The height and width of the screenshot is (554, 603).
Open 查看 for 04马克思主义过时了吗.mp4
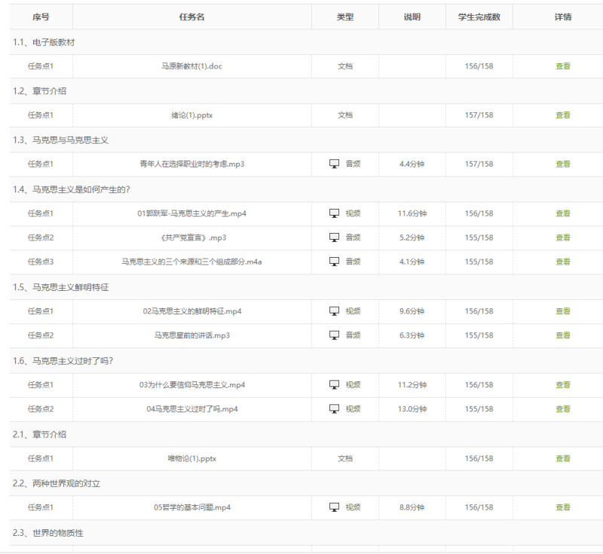[563, 409]
